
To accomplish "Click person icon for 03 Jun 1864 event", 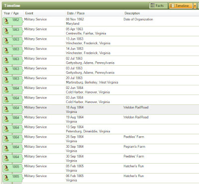I will (6, 99).
